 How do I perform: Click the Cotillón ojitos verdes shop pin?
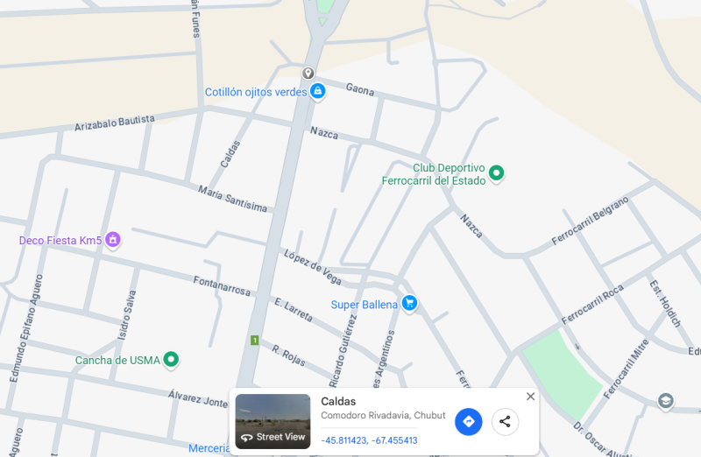point(317,91)
